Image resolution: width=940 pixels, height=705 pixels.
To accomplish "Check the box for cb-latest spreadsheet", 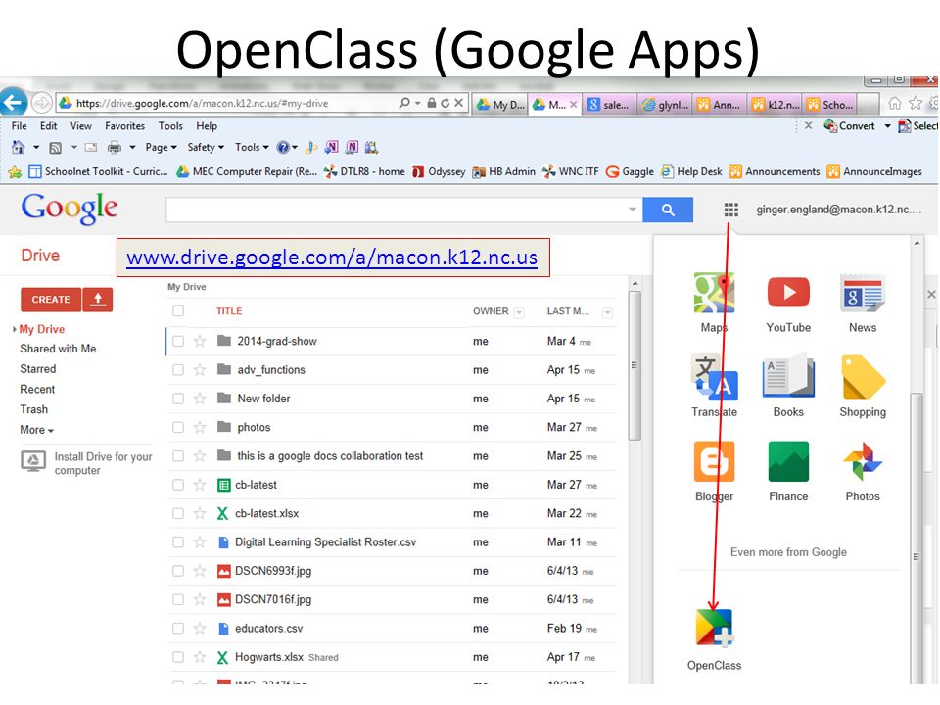I will tap(178, 485).
